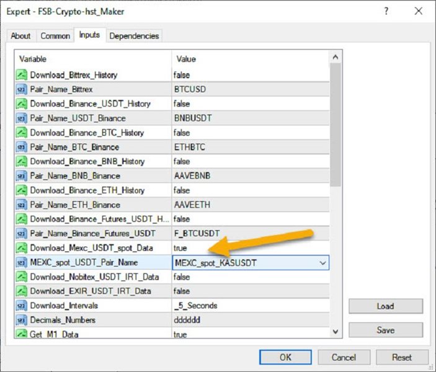Screen dimensions: 436x372
Task: Select the Pair_Name_Binance_Futures_USDT variable name
Action: [92, 234]
